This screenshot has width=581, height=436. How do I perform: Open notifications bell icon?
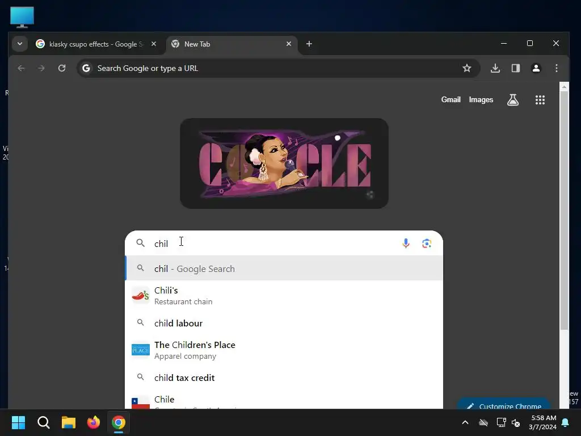566,422
